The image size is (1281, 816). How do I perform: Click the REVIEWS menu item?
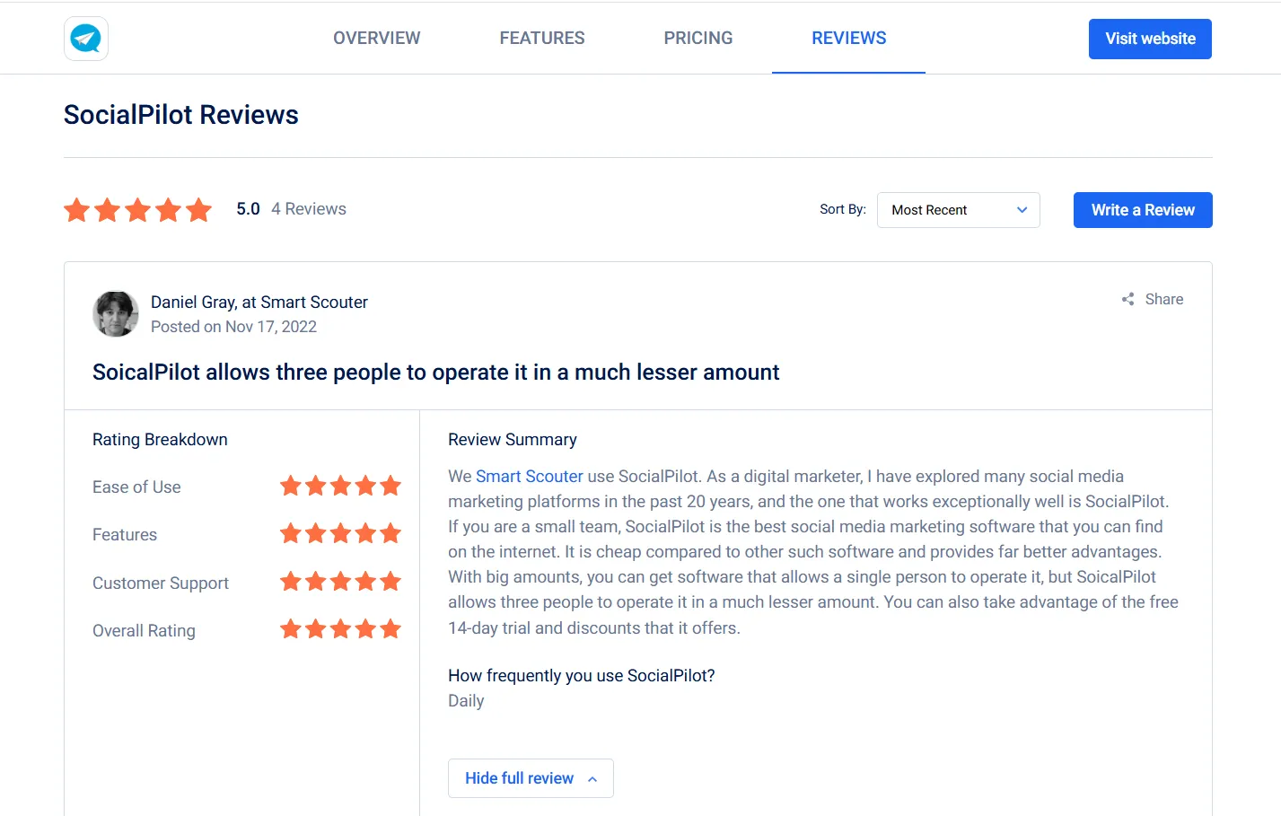pyautogui.click(x=848, y=38)
